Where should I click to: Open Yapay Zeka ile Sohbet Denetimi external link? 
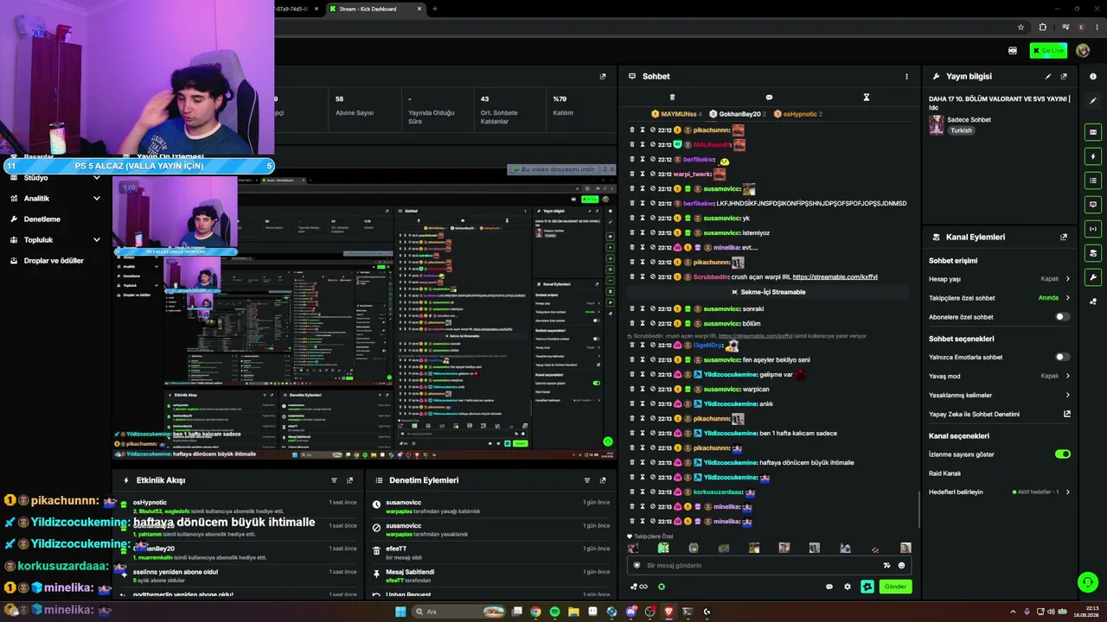pyautogui.click(x=1067, y=414)
